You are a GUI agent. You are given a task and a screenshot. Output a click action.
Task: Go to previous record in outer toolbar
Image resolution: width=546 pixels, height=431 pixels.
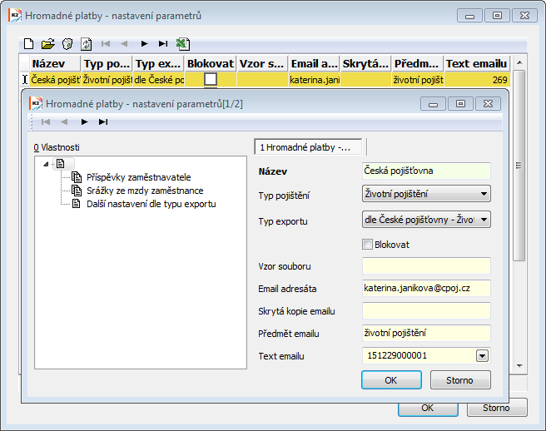pos(124,43)
